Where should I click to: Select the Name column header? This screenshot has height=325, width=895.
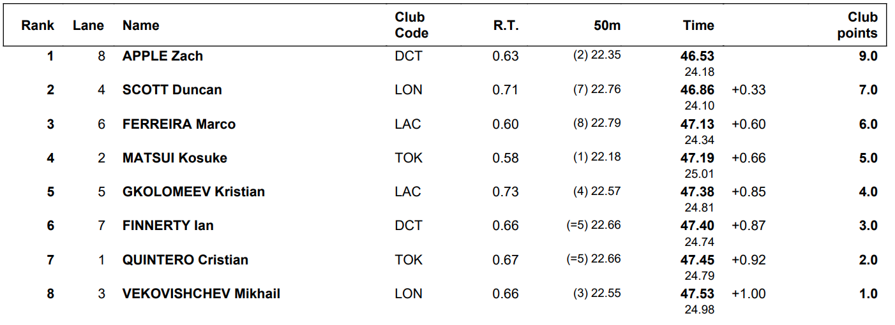click(141, 25)
